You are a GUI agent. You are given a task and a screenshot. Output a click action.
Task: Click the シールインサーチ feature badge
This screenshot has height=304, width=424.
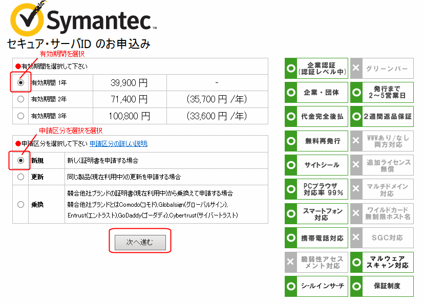click(x=316, y=286)
